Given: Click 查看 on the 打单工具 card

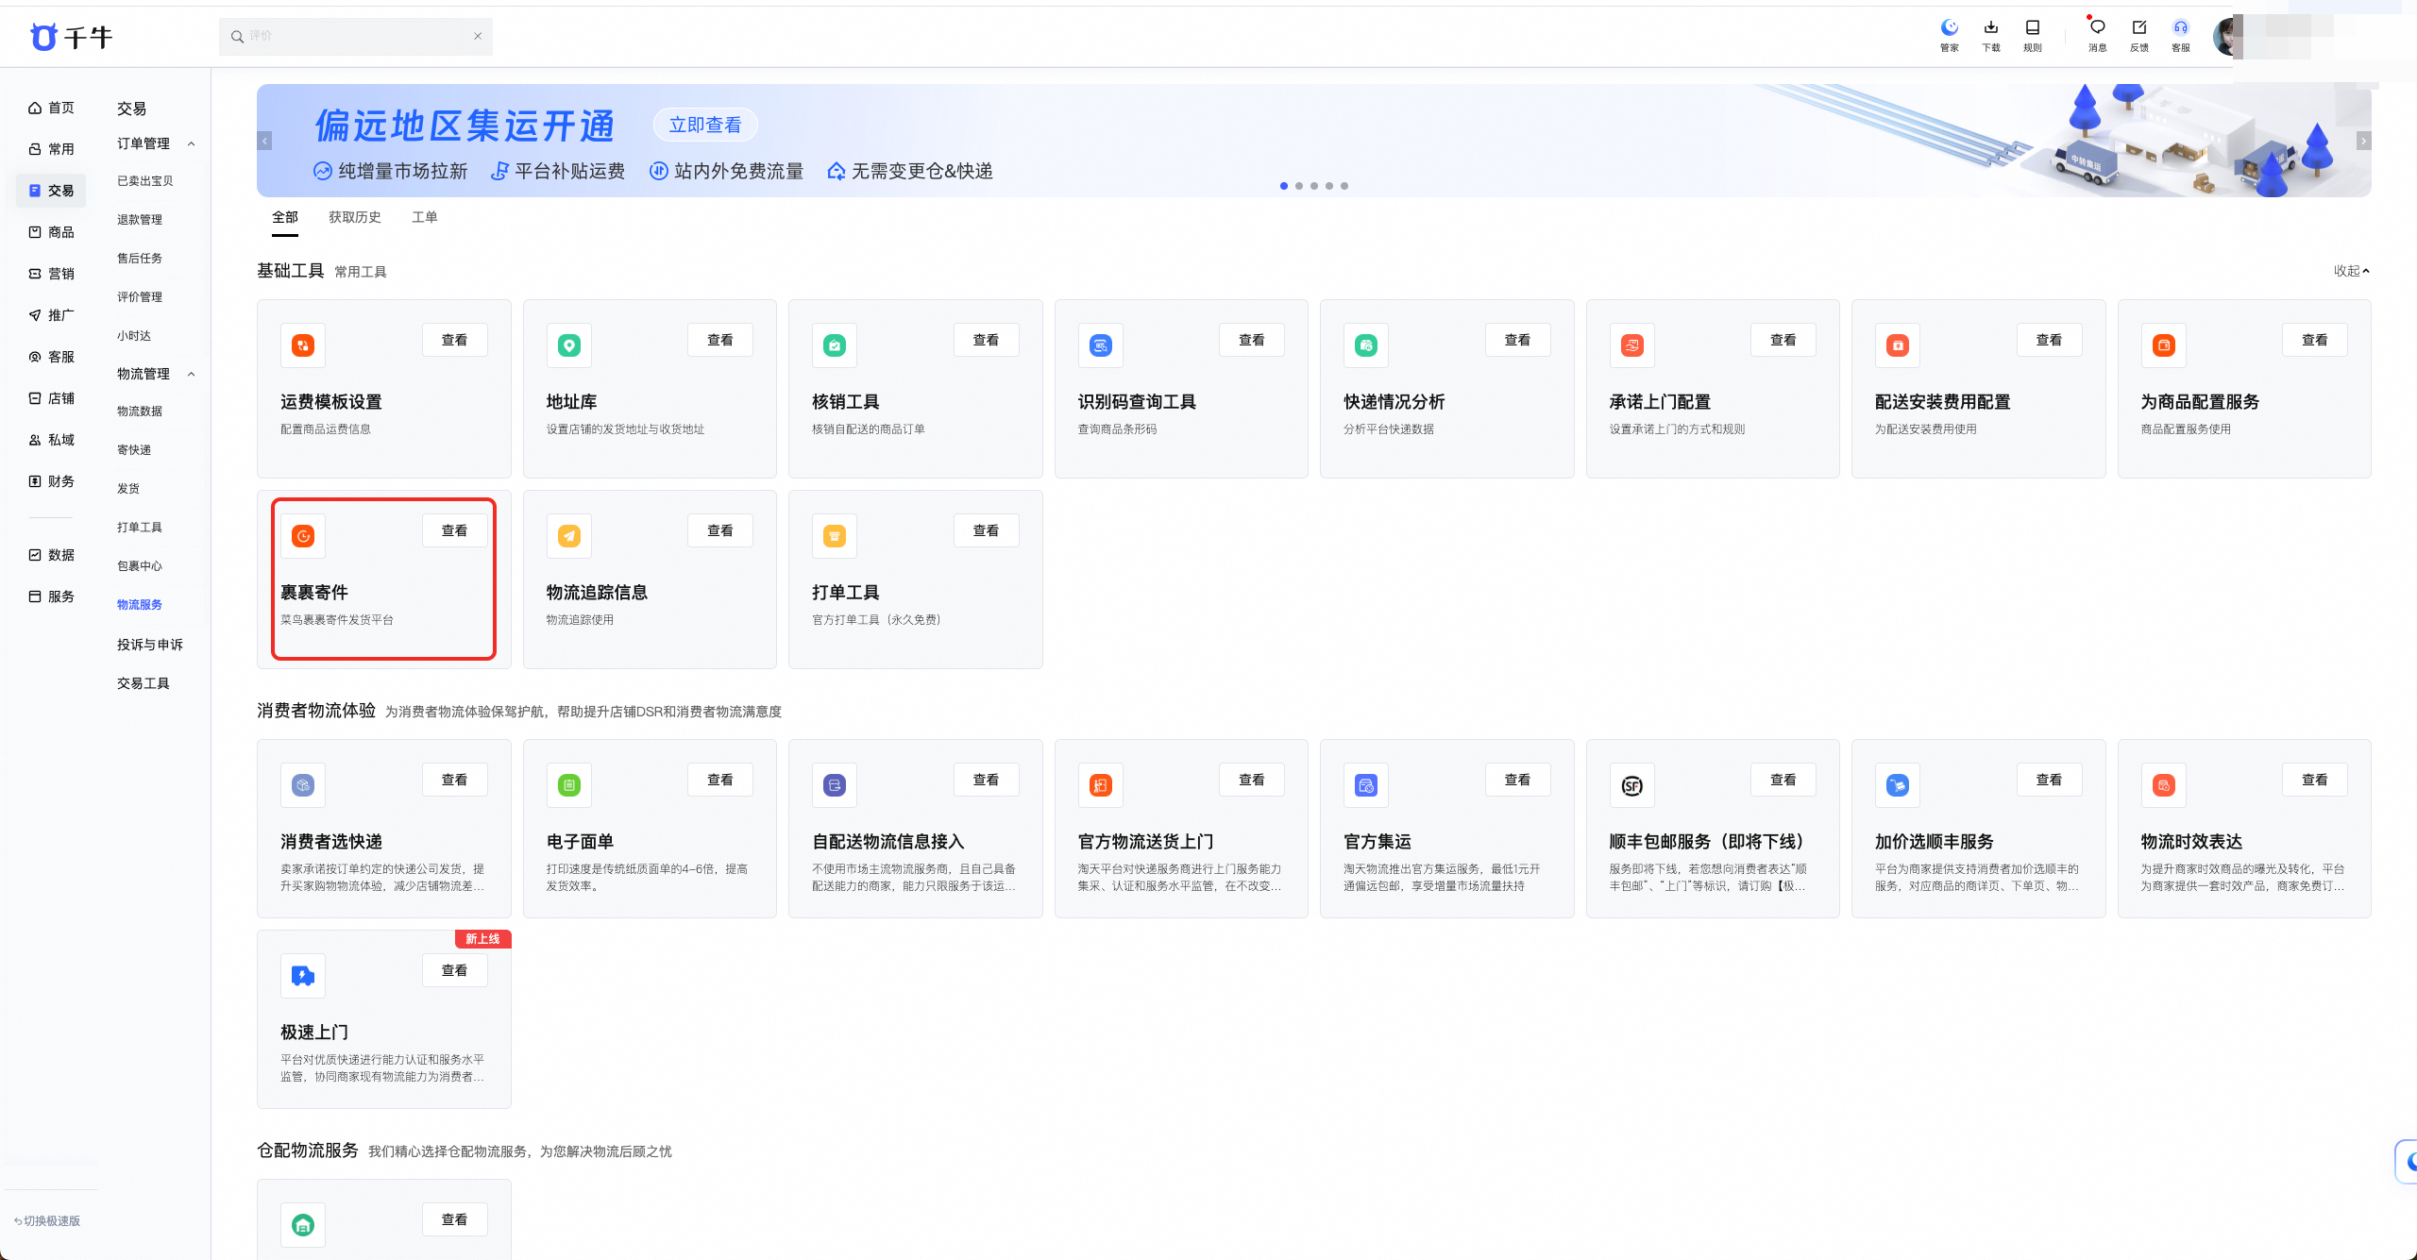Looking at the screenshot, I should 986,530.
